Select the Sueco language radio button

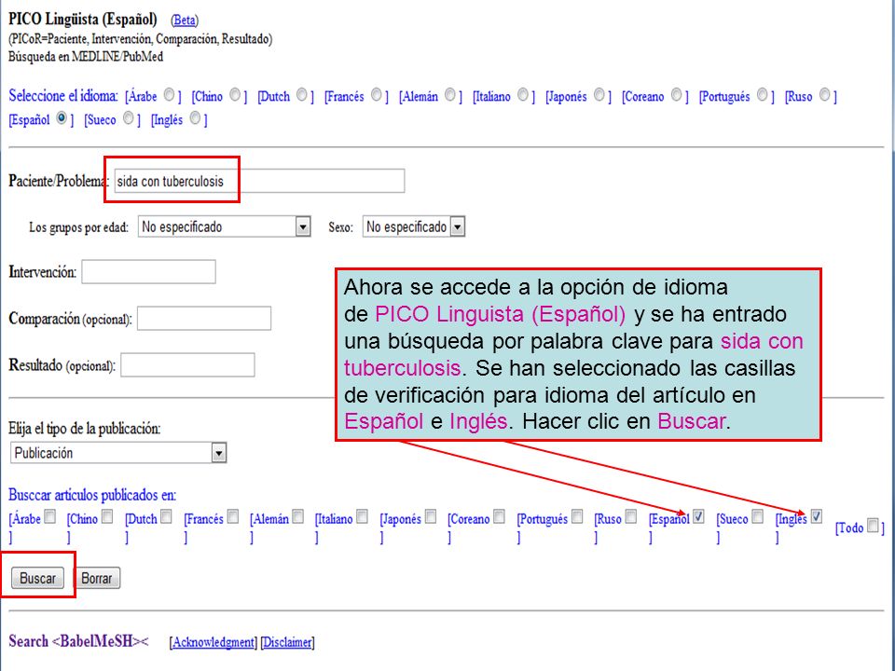(129, 118)
